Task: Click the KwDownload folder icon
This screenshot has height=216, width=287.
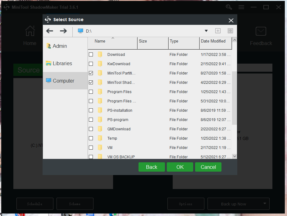Action: click(100, 64)
